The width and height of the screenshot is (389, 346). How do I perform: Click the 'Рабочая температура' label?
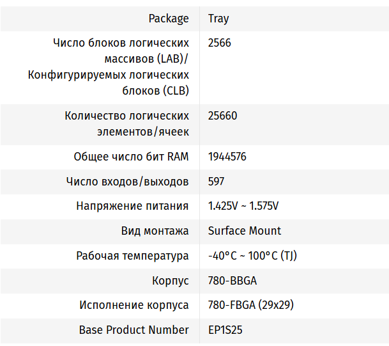coord(132,256)
